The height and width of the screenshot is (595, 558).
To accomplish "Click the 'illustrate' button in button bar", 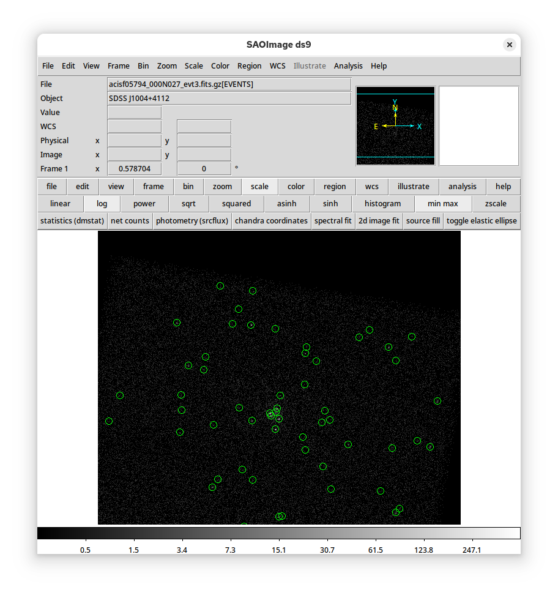I will coord(414,187).
